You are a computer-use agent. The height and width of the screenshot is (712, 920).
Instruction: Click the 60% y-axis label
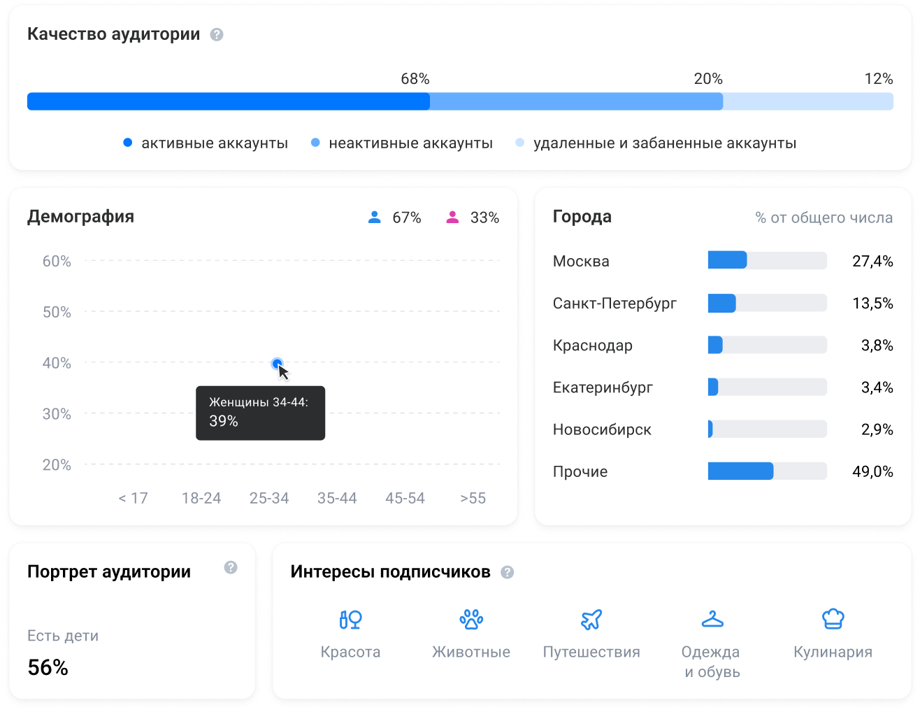coord(57,261)
